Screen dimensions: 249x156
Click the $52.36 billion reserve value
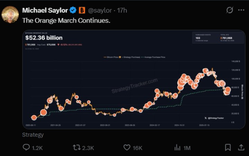click(44, 38)
